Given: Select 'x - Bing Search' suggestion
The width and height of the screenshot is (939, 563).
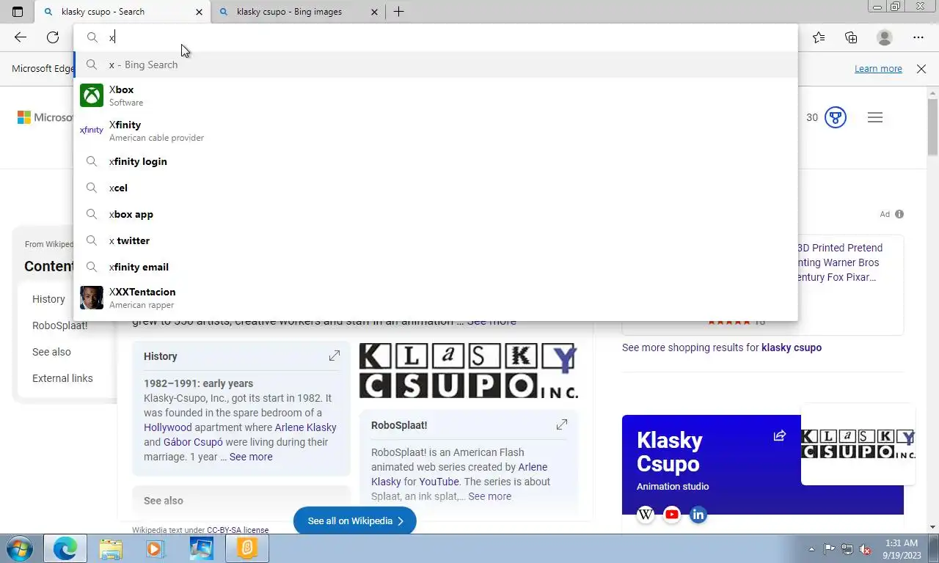Looking at the screenshot, I should click(436, 65).
